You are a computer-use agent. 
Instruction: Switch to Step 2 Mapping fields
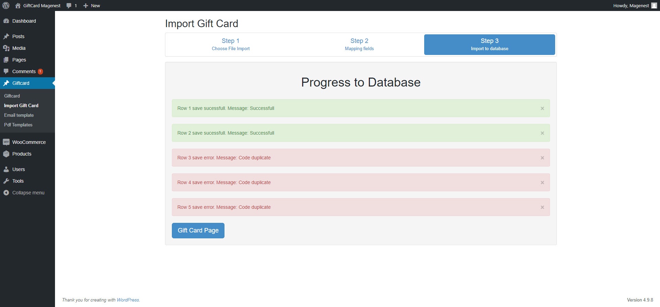pyautogui.click(x=359, y=44)
